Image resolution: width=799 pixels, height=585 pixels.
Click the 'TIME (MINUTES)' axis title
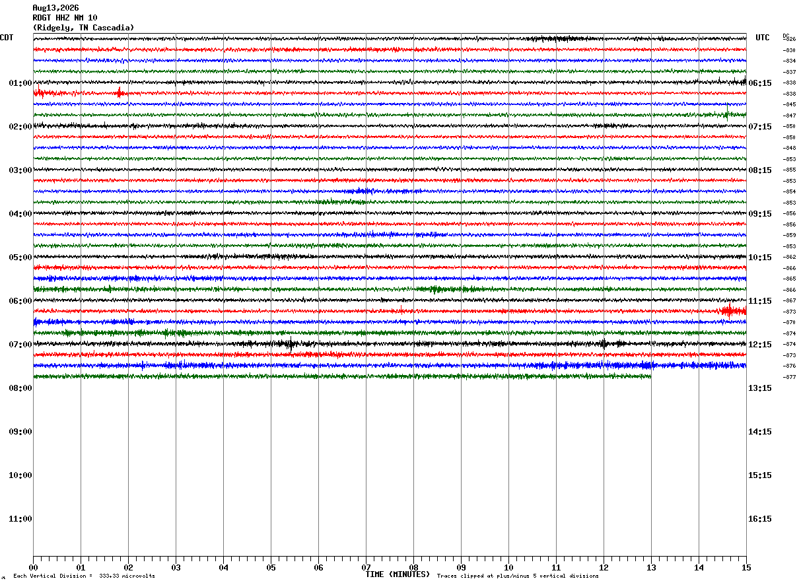398,574
